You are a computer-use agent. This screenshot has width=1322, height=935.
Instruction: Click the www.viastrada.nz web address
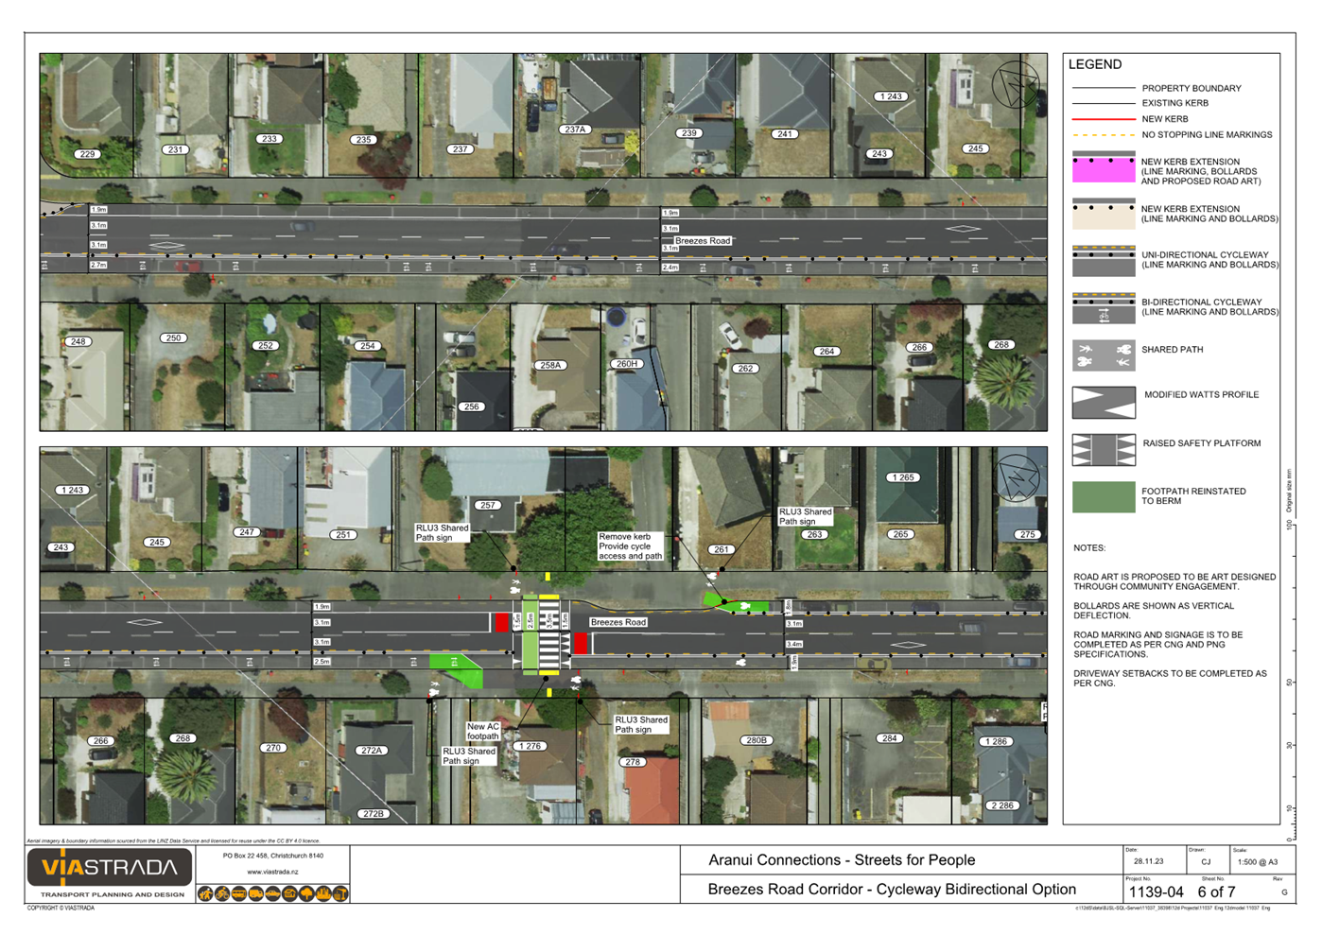272,872
